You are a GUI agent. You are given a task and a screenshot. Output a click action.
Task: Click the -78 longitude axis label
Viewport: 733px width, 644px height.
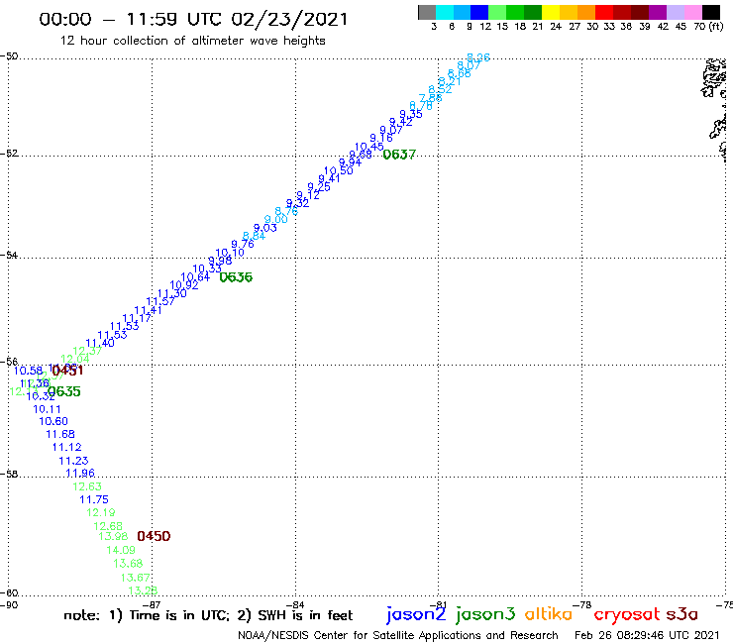pyautogui.click(x=583, y=604)
